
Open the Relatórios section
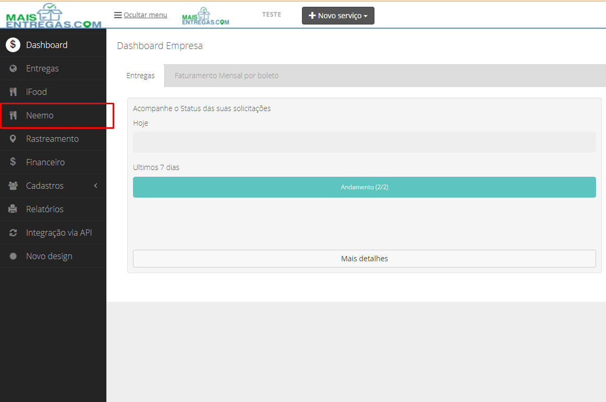click(x=53, y=209)
